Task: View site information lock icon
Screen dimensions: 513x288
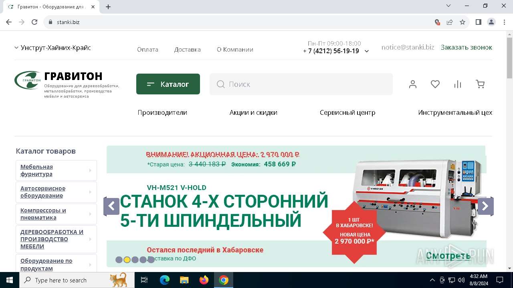Action: click(50, 22)
